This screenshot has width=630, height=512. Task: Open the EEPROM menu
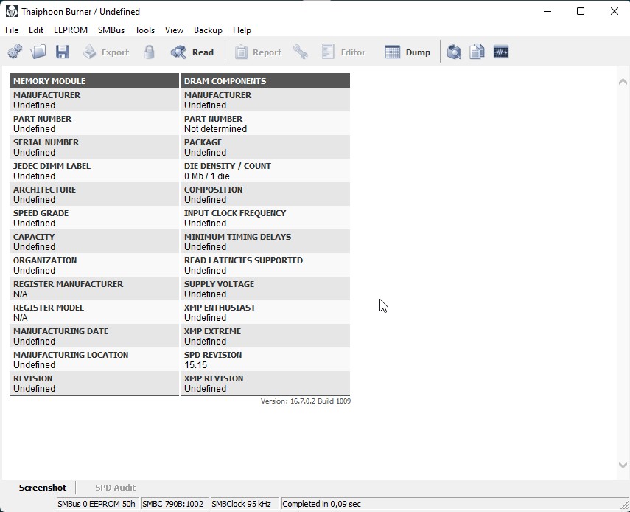[71, 30]
